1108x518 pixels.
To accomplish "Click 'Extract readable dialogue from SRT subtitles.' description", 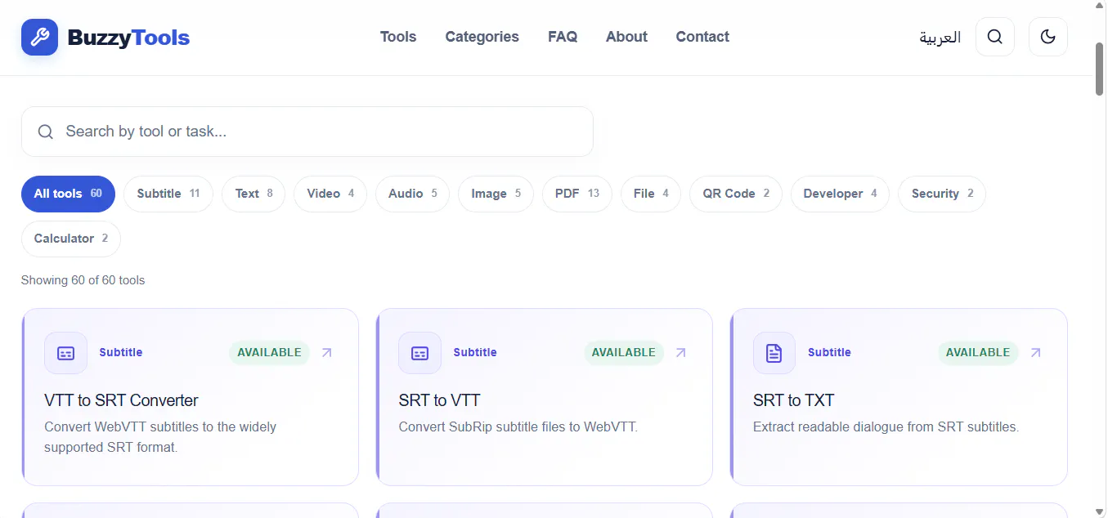I will (x=886, y=426).
